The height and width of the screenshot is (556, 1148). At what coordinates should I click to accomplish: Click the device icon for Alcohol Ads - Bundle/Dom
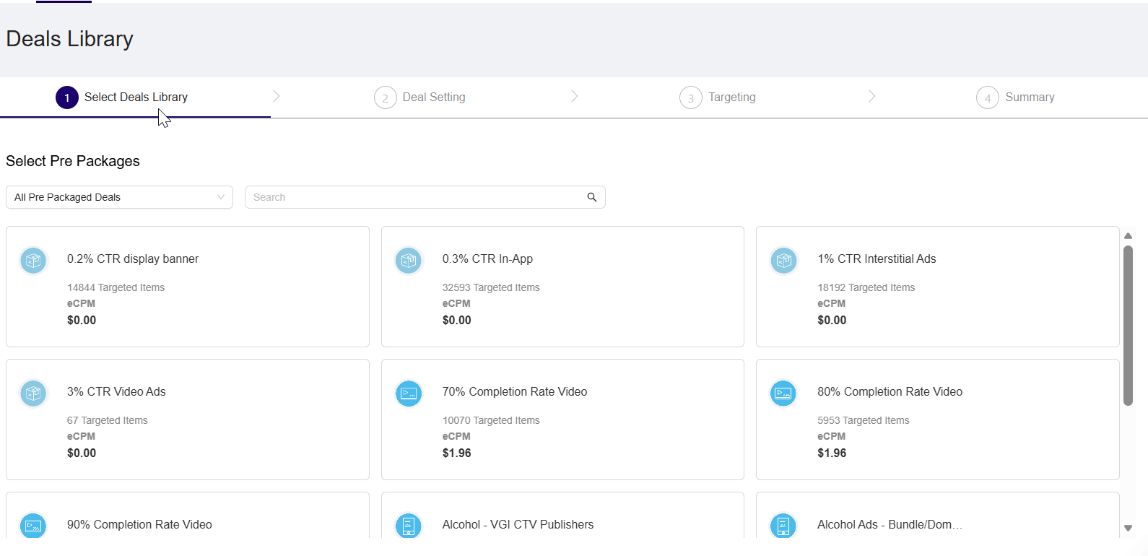783,526
